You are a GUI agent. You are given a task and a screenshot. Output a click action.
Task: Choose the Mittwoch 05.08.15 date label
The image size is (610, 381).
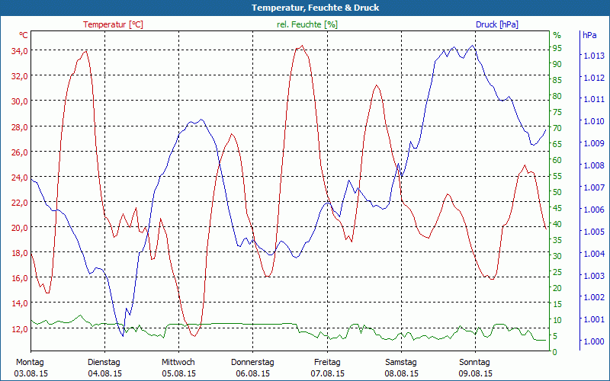(x=178, y=367)
